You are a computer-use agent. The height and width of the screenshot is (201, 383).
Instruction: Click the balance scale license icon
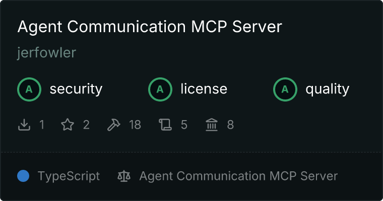[124, 176]
